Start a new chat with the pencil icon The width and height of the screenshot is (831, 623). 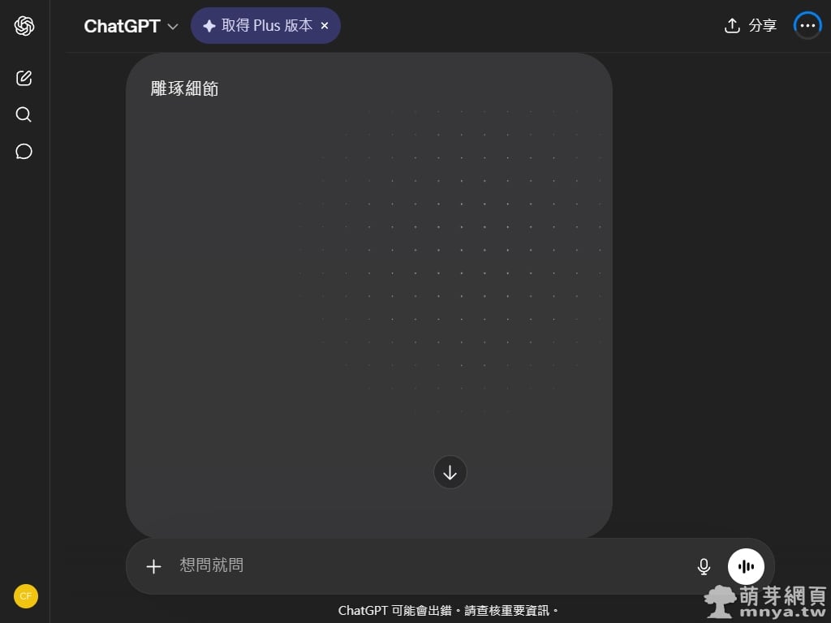24,78
